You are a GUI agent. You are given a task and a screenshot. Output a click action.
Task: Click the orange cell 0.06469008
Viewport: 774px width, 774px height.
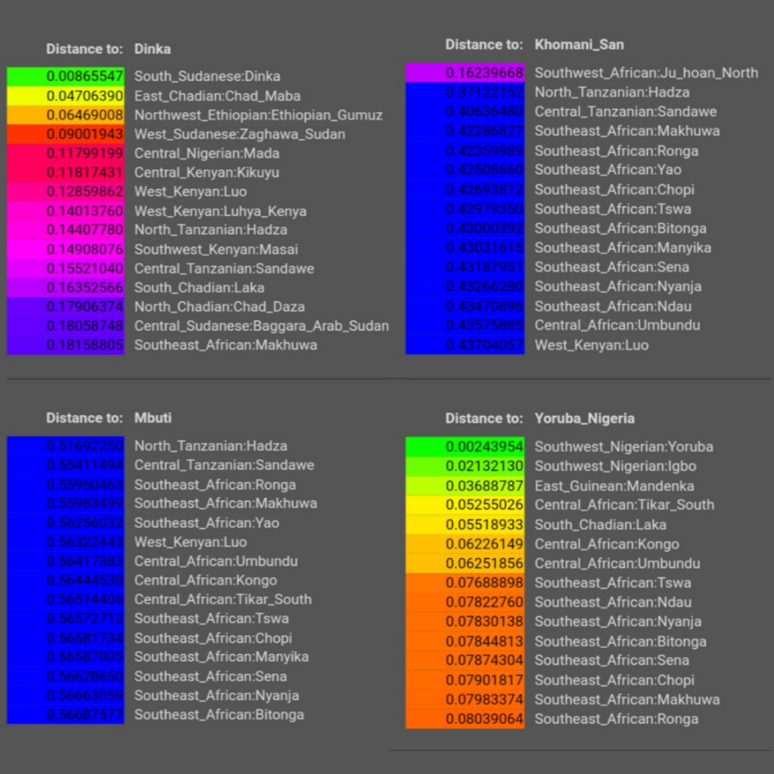click(x=66, y=115)
